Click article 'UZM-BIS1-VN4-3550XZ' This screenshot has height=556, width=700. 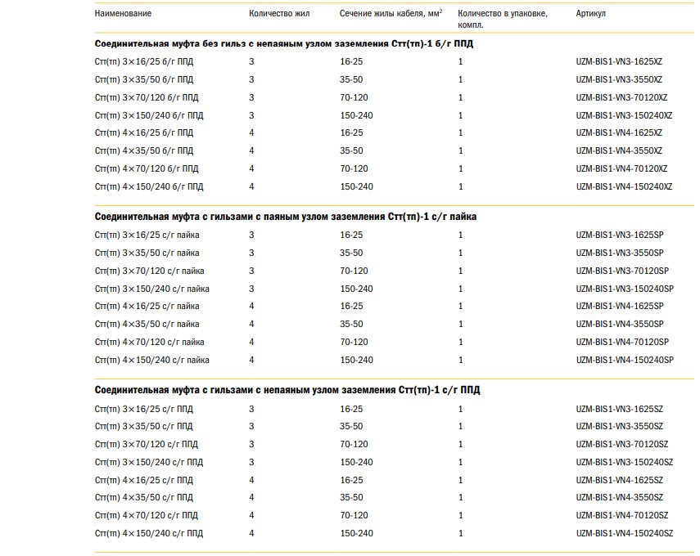[619, 150]
